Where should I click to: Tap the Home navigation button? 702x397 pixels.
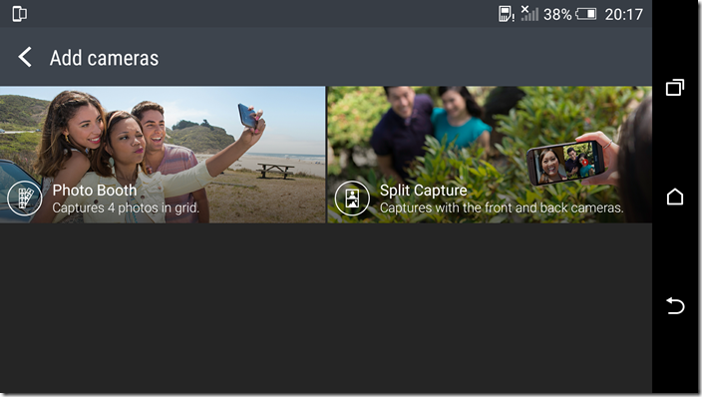pyautogui.click(x=675, y=197)
